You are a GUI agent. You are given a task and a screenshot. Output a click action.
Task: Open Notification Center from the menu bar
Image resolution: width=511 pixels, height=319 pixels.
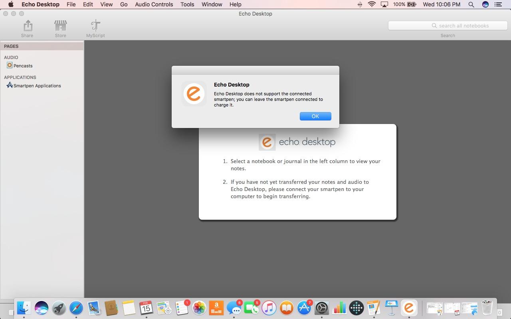coord(498,4)
